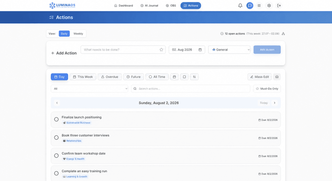The image size is (332, 181).
Task: Open the All filter dropdown
Action: tap(90, 89)
